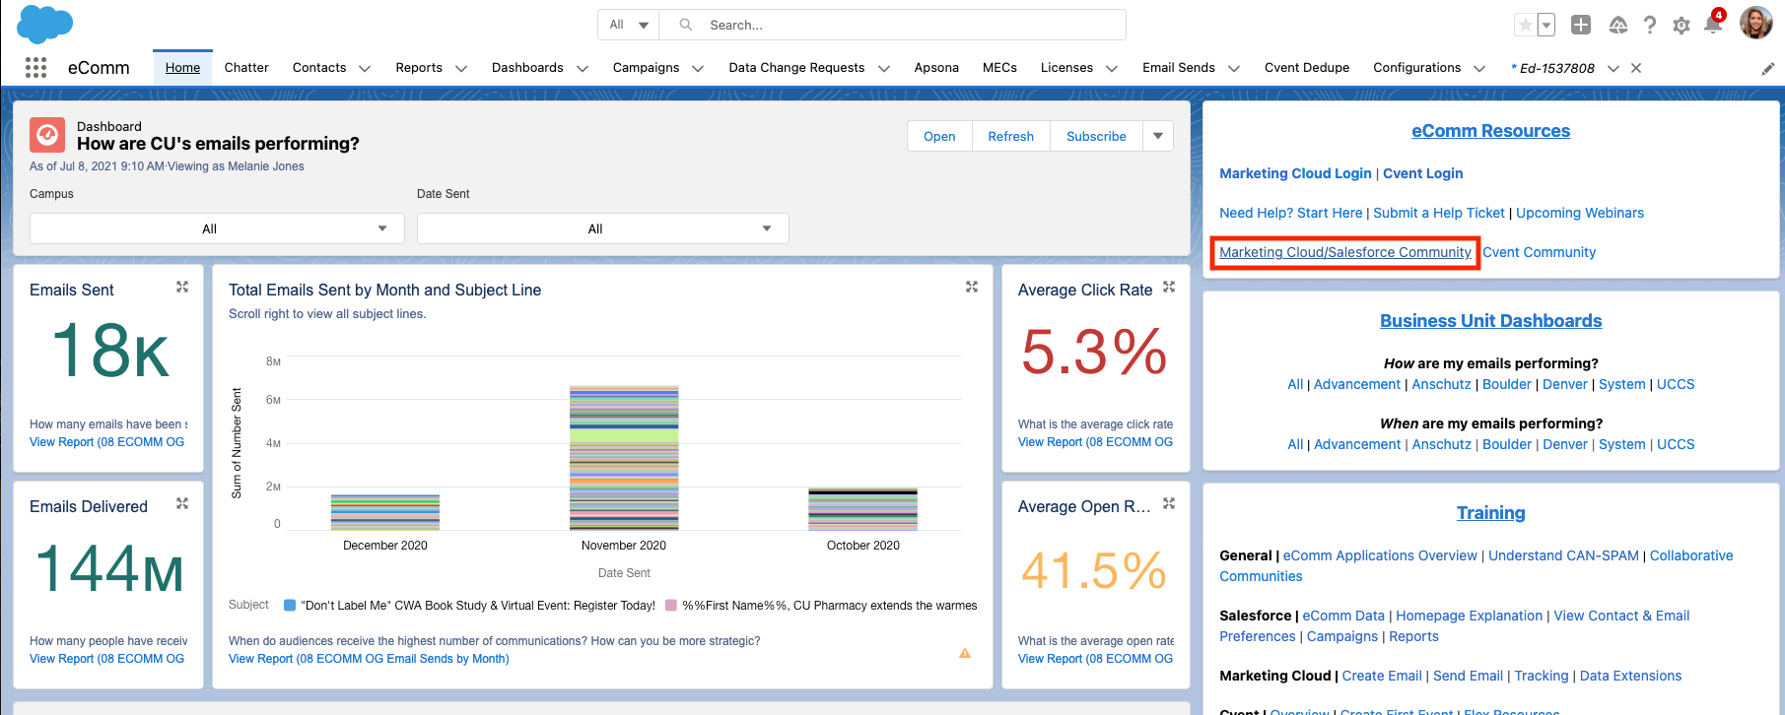1785x715 pixels.
Task: Open user profile avatar
Action: click(1755, 23)
